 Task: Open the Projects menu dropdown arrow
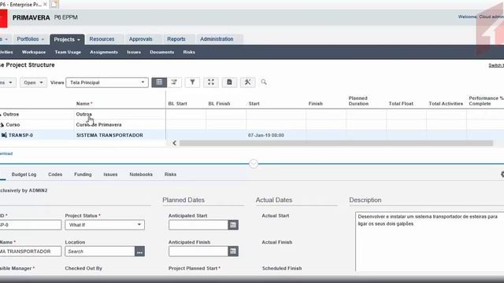[x=79, y=40]
